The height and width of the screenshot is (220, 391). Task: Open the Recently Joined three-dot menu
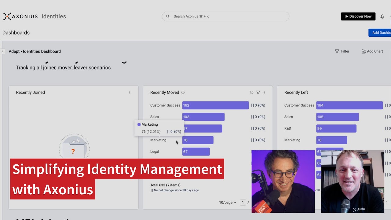click(130, 93)
